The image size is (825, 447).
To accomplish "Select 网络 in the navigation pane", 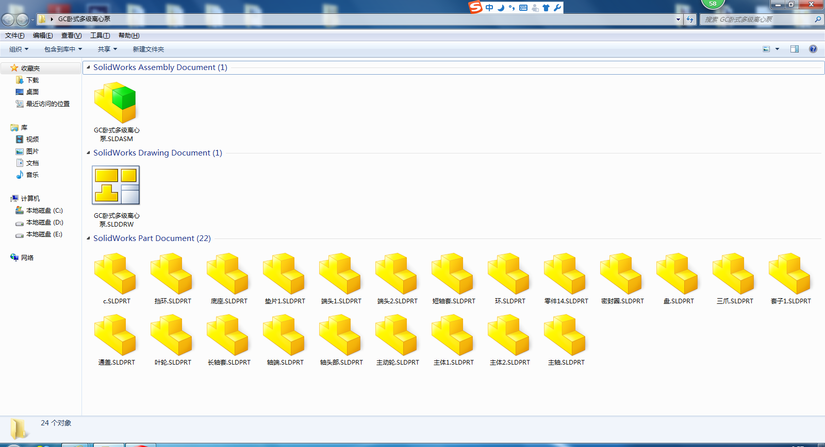I will coord(22,257).
